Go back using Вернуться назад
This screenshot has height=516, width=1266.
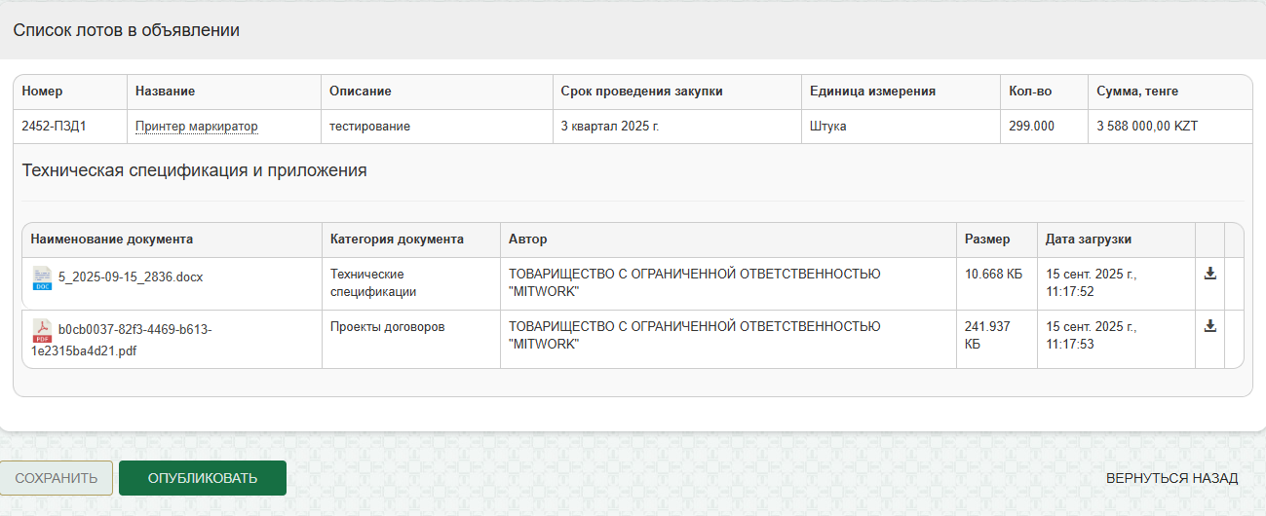tap(1171, 478)
